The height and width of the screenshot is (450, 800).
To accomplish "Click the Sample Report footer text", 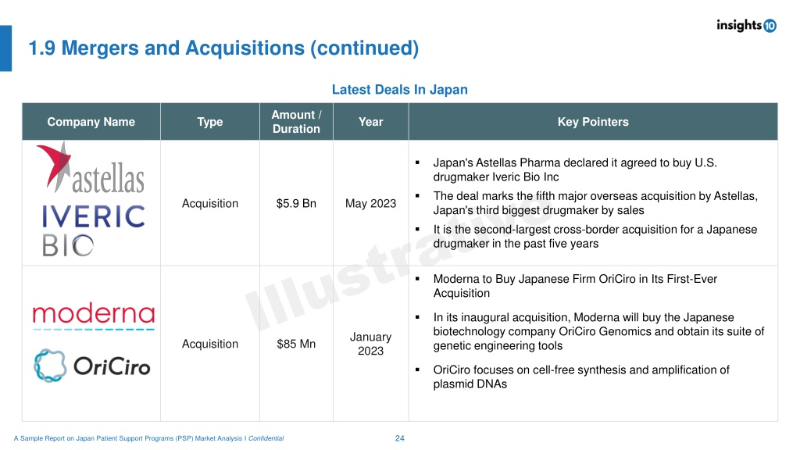I will [x=148, y=438].
